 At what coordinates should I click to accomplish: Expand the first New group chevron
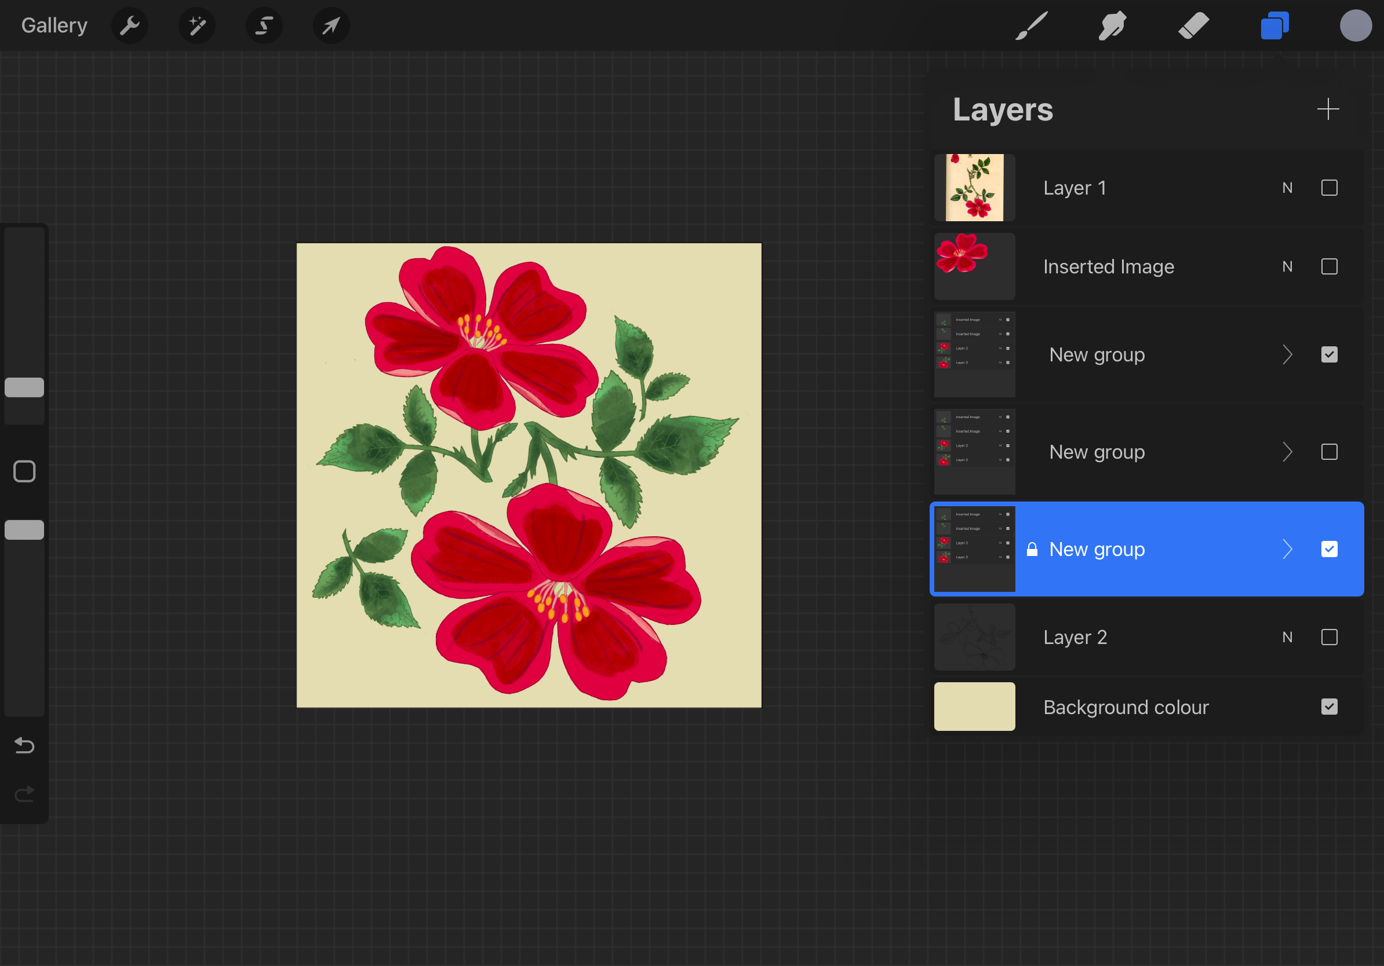1288,355
